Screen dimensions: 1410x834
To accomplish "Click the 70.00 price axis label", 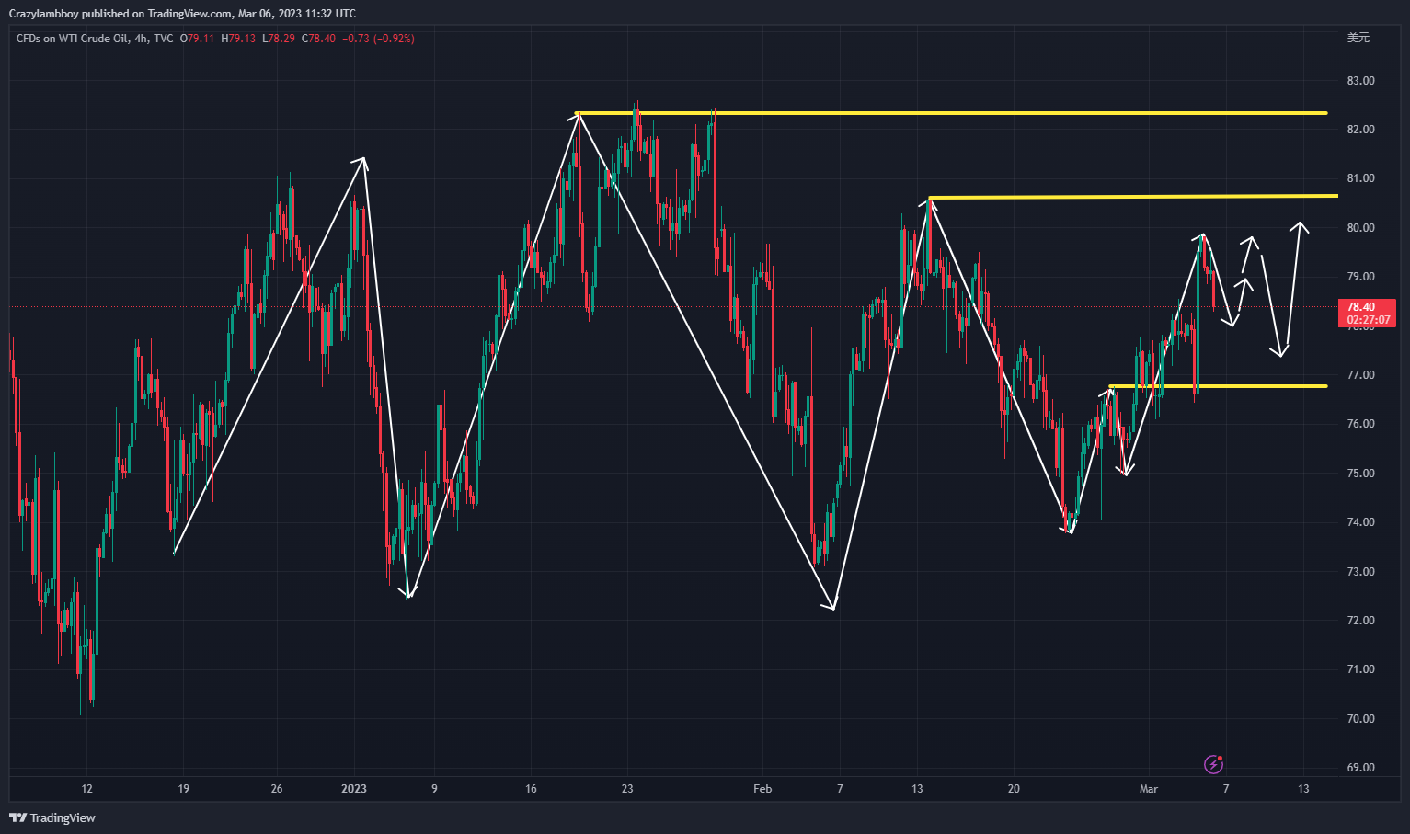I will tap(1360, 719).
